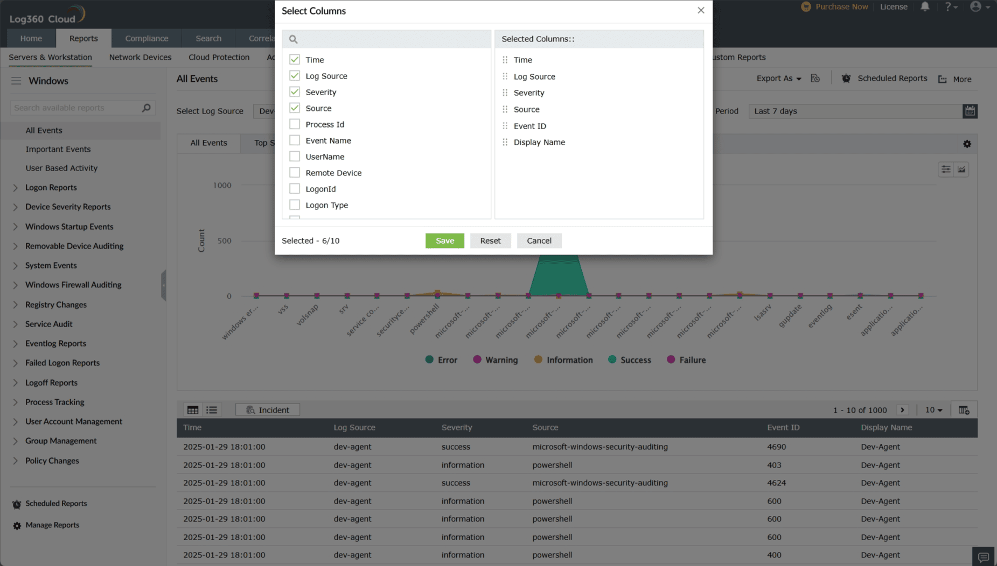Image resolution: width=997 pixels, height=566 pixels.
Task: Switch to chart view using the graph icon
Action: point(962,169)
